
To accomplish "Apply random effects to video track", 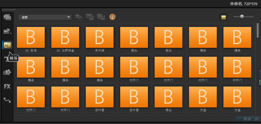I will [101, 17].
